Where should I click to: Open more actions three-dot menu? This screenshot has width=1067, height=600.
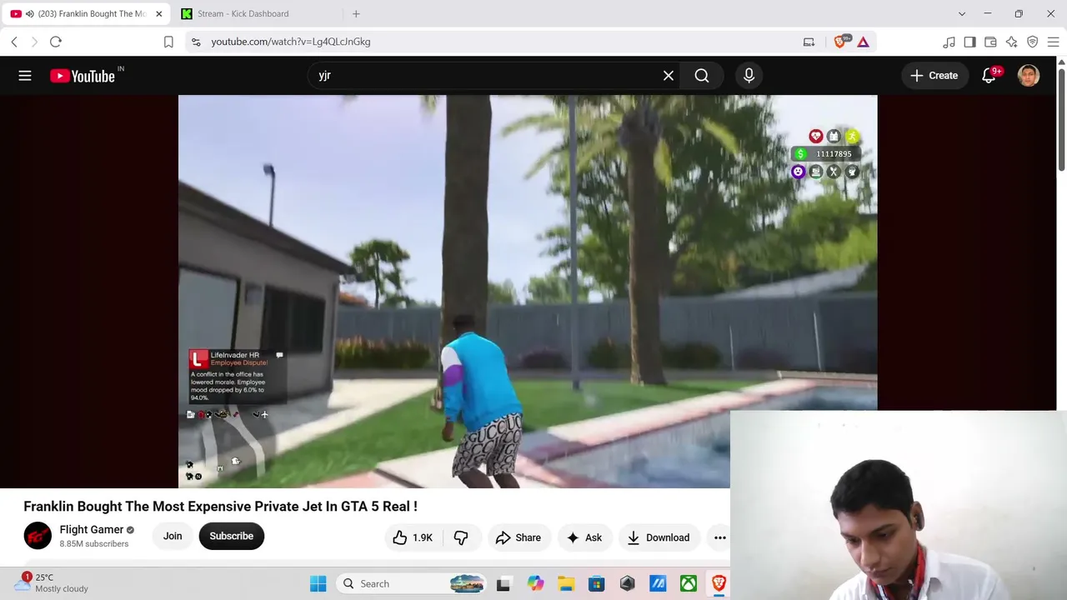[x=720, y=537]
